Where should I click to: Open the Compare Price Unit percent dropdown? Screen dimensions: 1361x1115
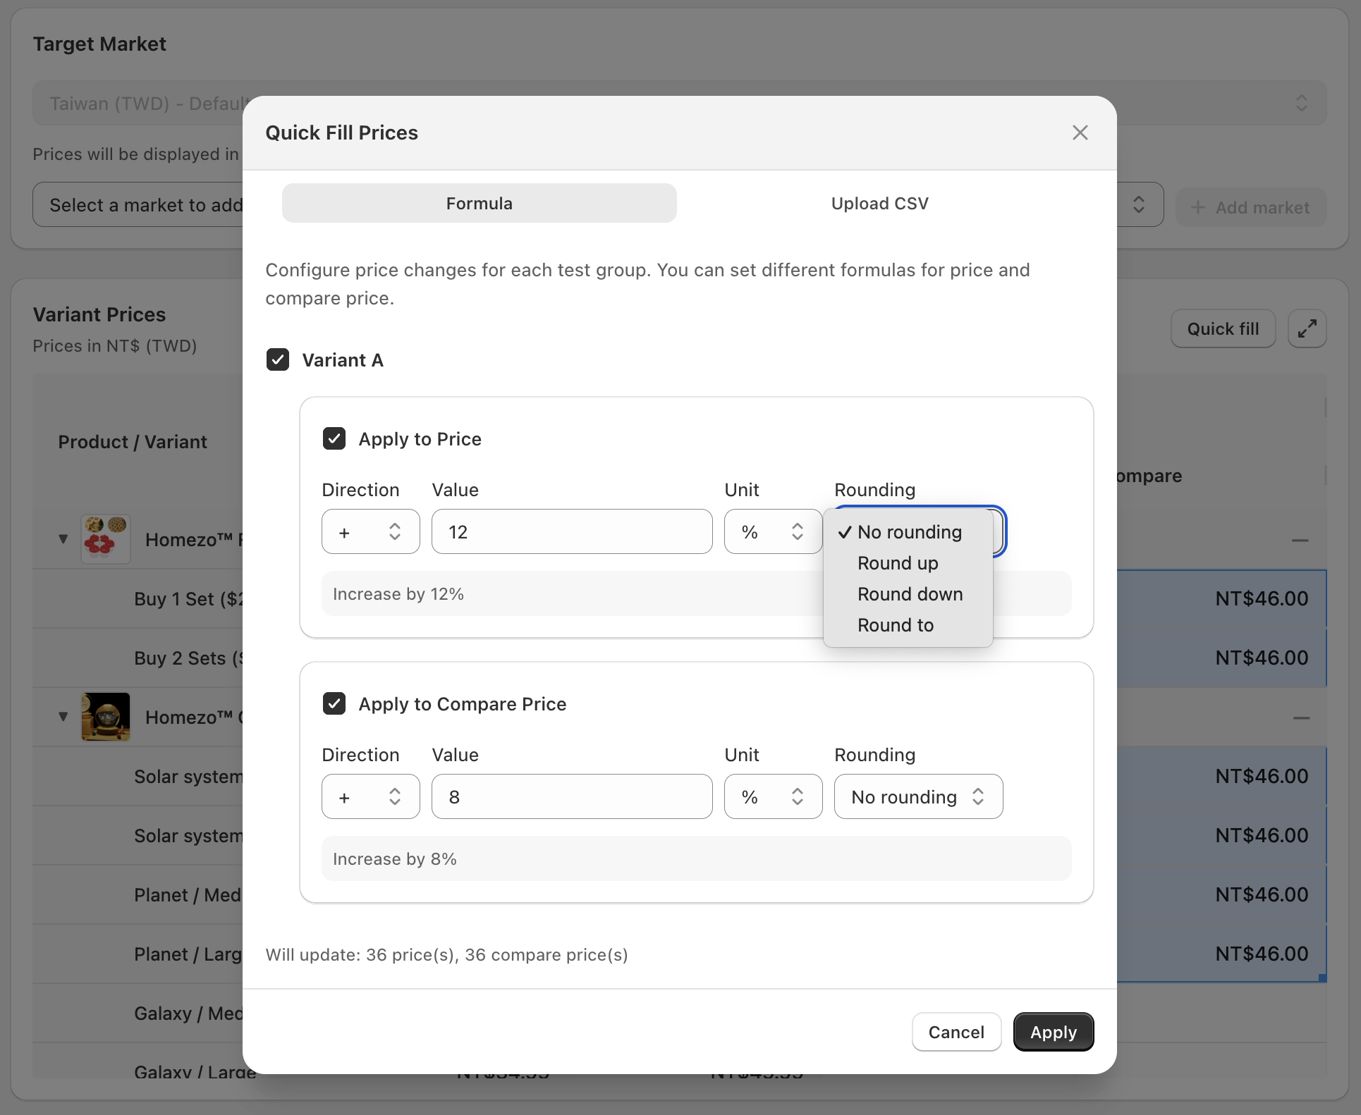click(772, 797)
